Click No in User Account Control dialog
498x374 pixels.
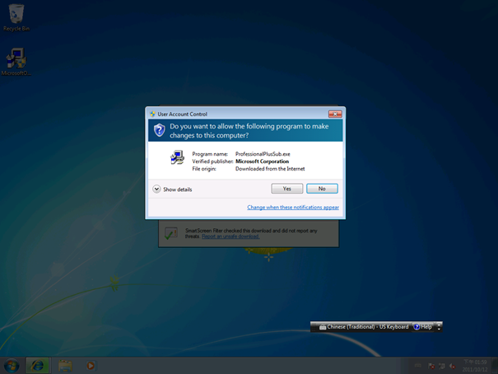pyautogui.click(x=322, y=189)
